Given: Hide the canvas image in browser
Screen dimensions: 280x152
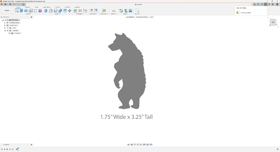Looking at the screenshot, I should (9, 33).
